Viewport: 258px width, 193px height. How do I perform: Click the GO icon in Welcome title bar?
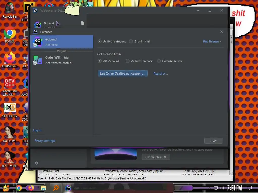coord(35,10)
